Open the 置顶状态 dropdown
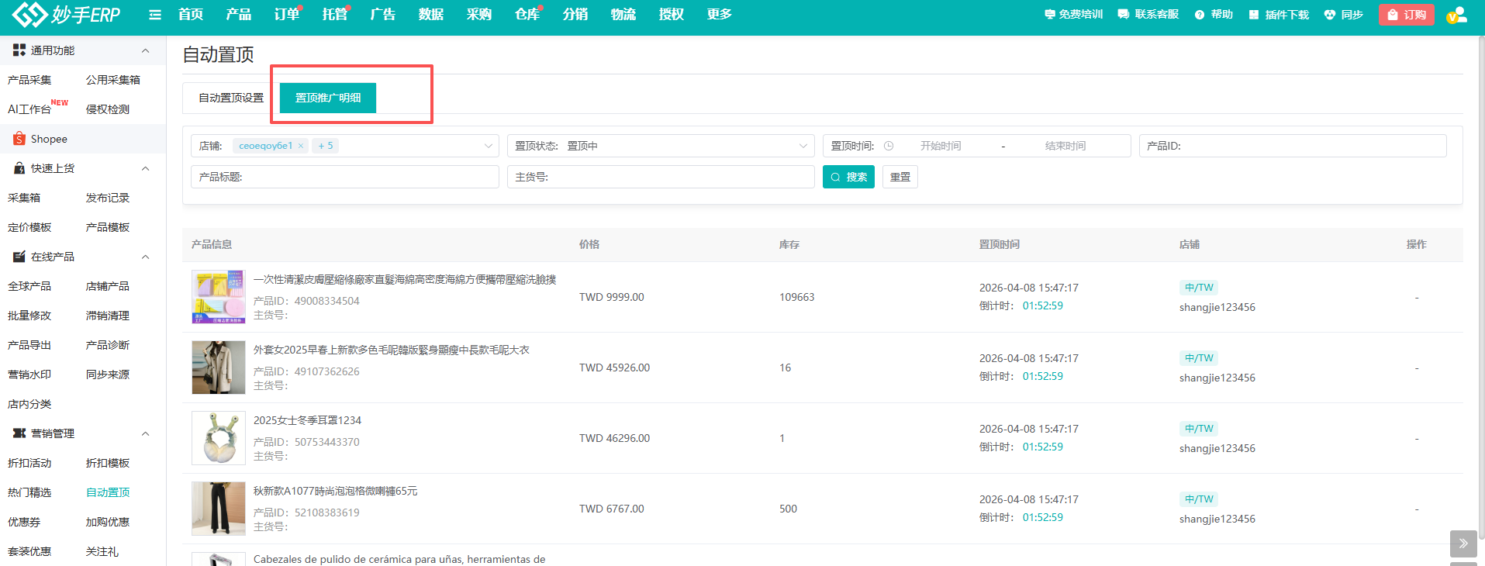The width and height of the screenshot is (1485, 566). point(661,146)
